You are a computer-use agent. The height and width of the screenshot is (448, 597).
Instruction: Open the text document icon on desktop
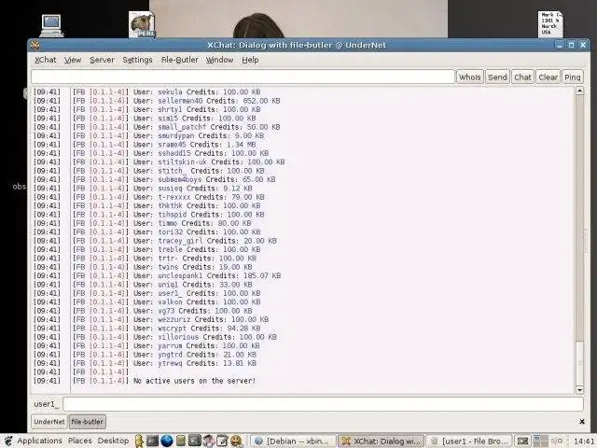(550, 24)
